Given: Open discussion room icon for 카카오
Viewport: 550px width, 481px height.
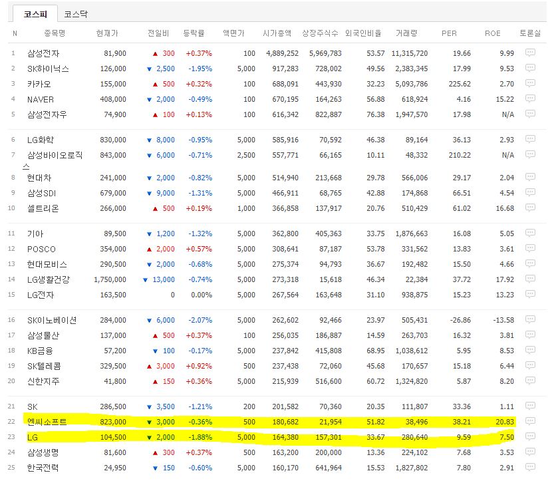Looking at the screenshot, I should pos(530,83).
